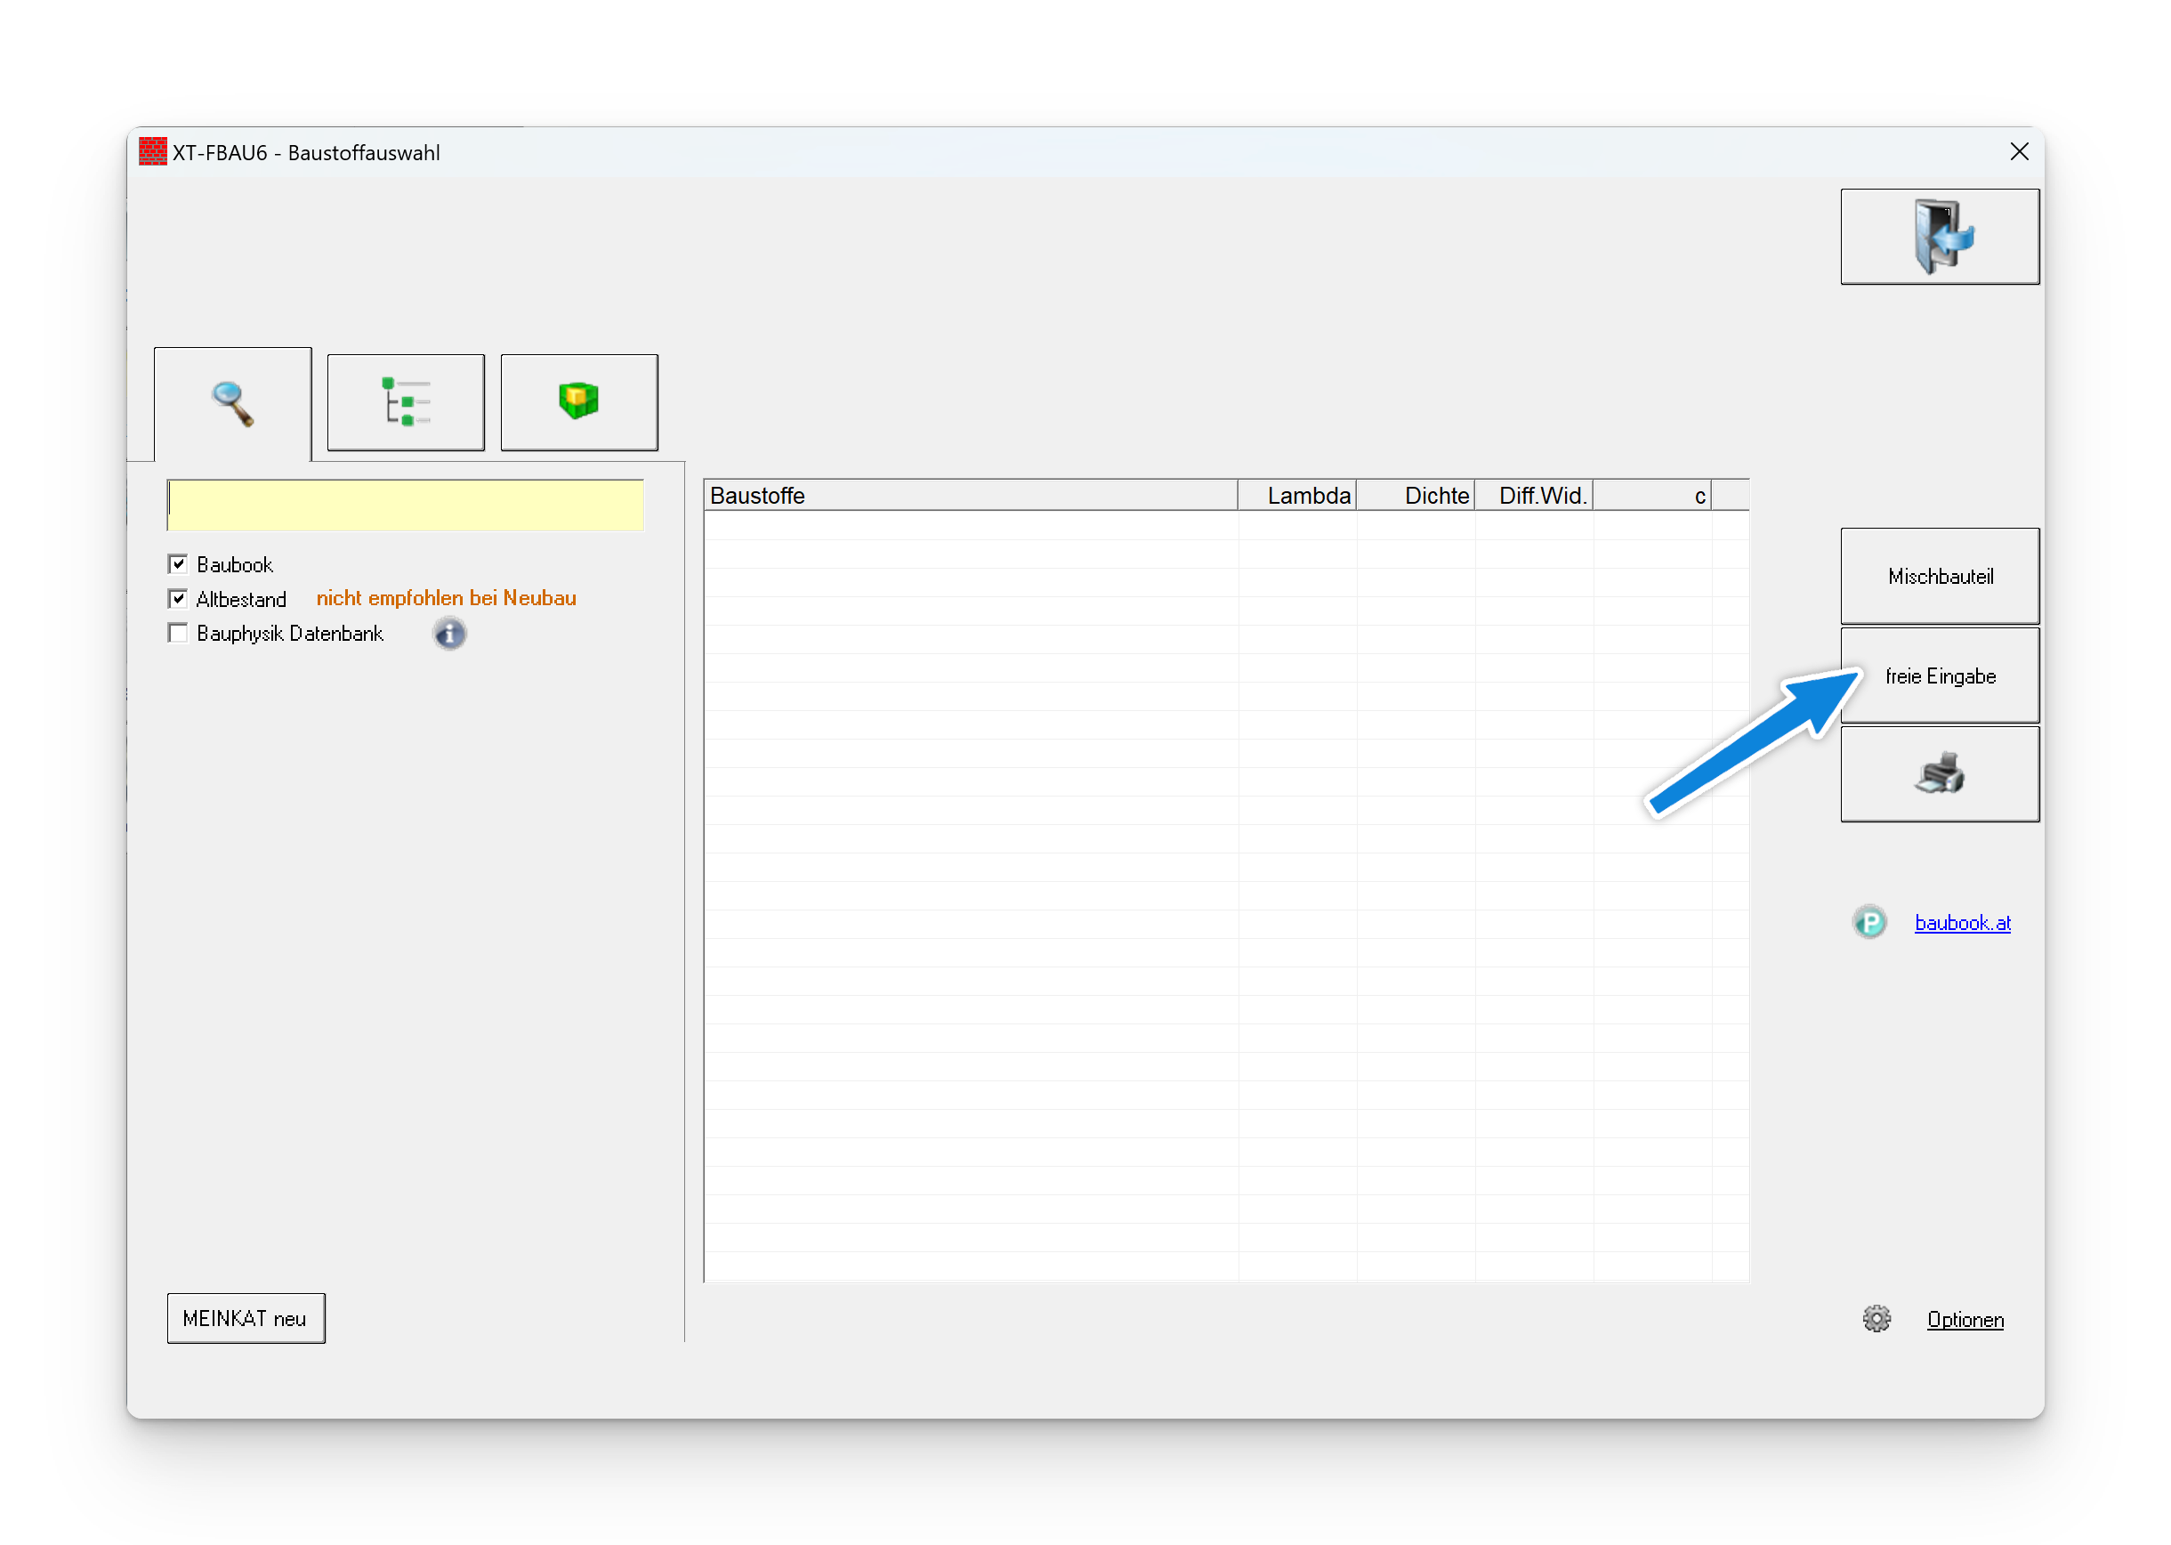
Task: Click the exit door icon button
Action: [1939, 236]
